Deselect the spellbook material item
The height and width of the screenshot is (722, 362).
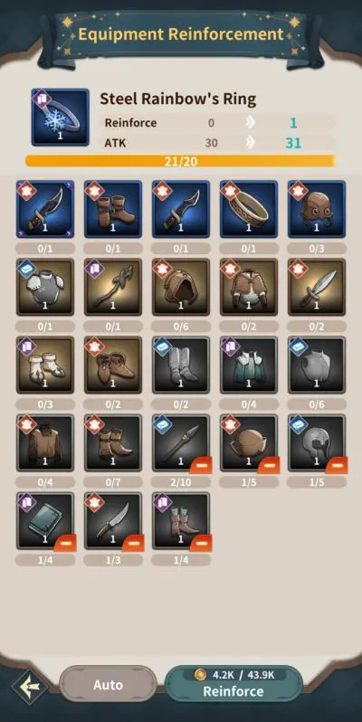65,543
